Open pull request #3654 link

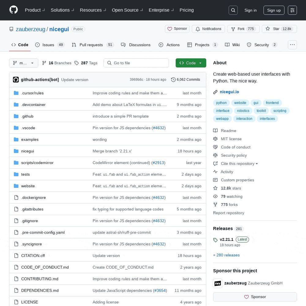coord(160,291)
